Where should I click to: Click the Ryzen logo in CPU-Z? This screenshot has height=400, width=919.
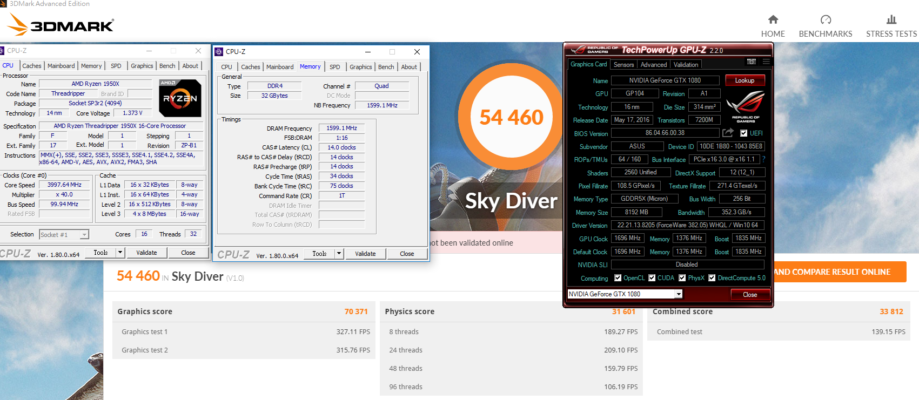click(x=180, y=98)
